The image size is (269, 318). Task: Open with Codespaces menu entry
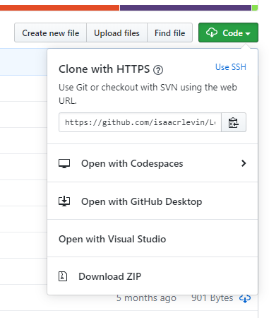tap(153, 163)
